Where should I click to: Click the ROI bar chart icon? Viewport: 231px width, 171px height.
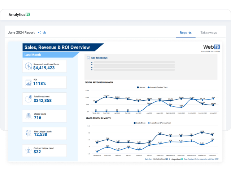28,82
